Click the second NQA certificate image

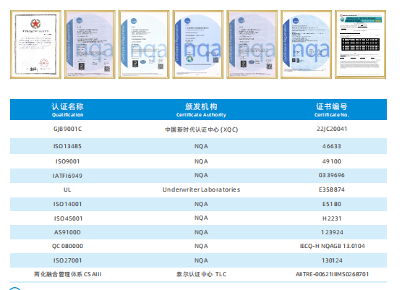pos(90,44)
